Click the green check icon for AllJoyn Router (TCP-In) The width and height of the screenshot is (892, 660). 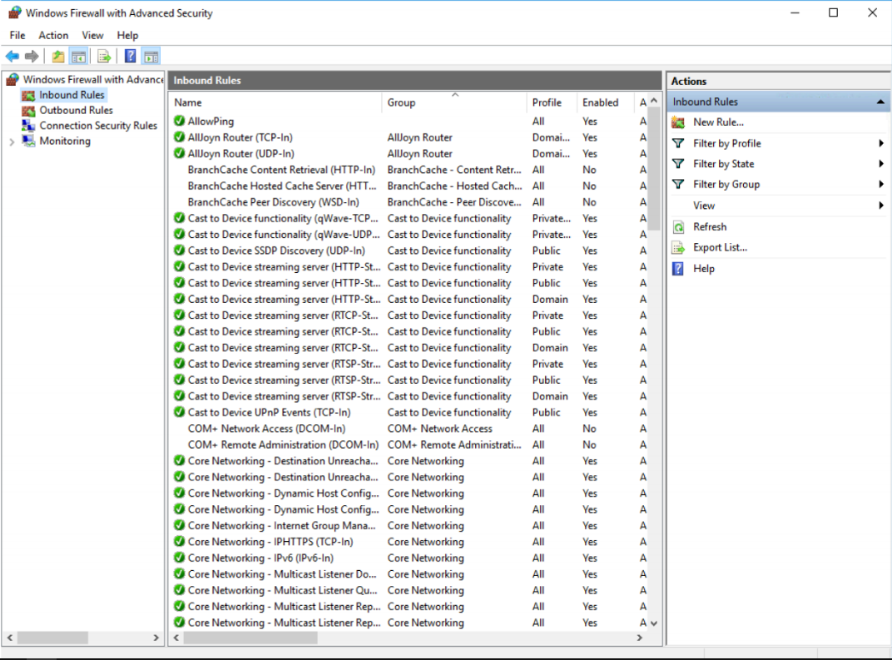pos(179,137)
